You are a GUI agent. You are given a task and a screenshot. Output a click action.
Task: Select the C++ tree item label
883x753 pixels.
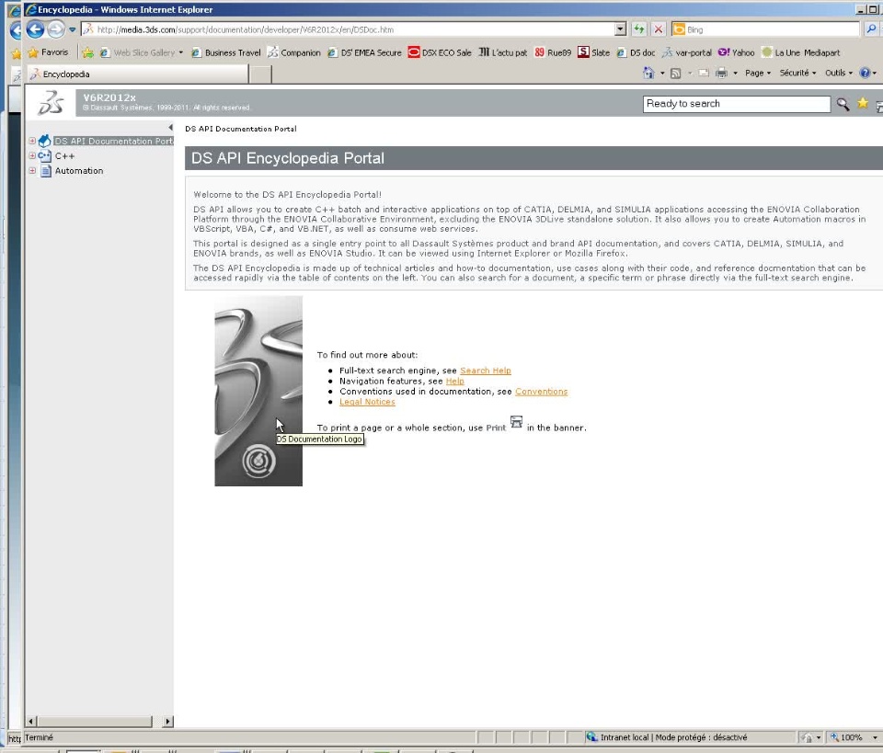[x=64, y=156]
